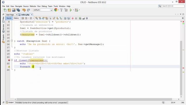
Task: Click the Build Project hammer icon
Action: click(61, 10)
